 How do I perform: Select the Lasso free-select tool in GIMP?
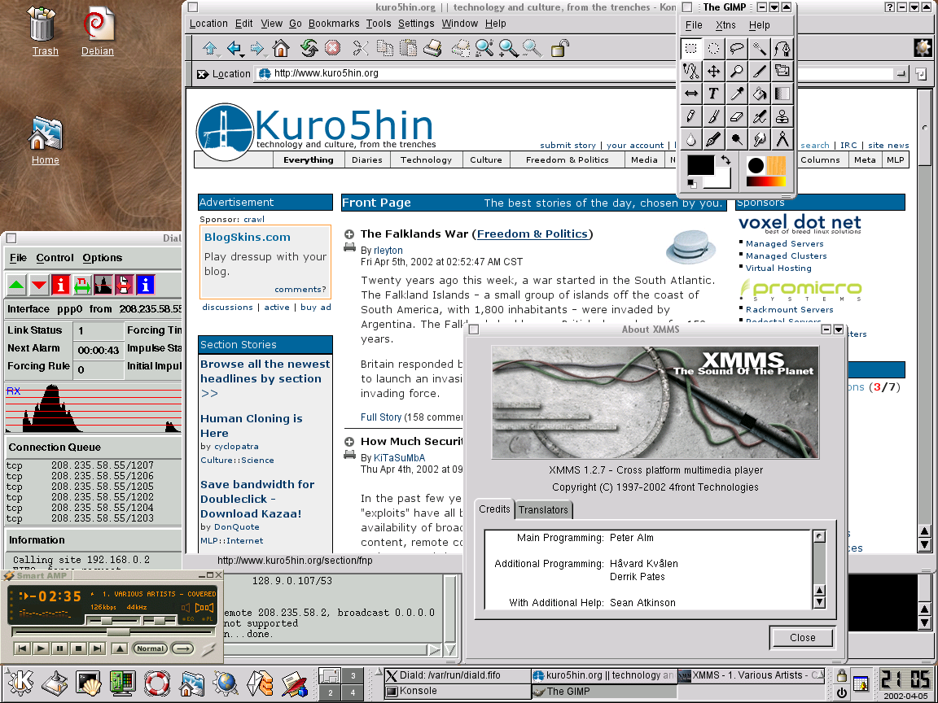point(736,49)
